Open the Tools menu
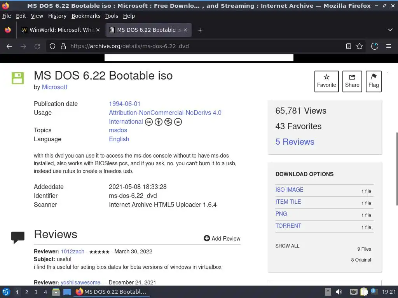This screenshot has width=398, height=298. point(112,16)
